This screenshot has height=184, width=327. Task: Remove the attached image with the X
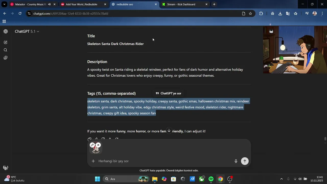click(98, 145)
